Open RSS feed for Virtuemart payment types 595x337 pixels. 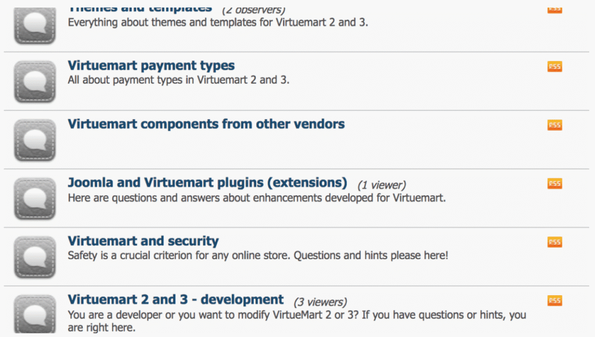554,67
